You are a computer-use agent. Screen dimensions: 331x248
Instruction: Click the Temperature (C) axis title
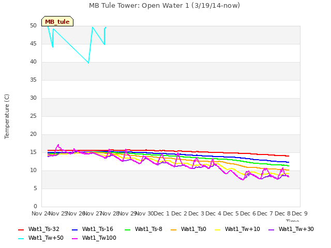pos(7,116)
